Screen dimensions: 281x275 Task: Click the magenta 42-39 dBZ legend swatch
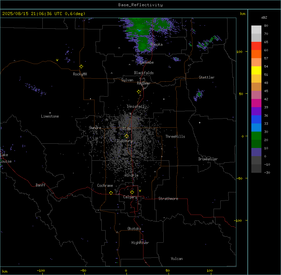[256, 103]
